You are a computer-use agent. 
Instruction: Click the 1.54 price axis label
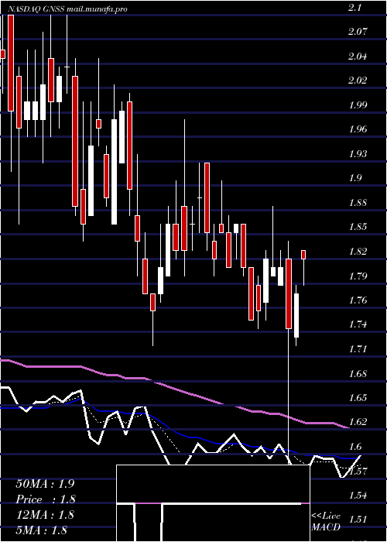(358, 496)
